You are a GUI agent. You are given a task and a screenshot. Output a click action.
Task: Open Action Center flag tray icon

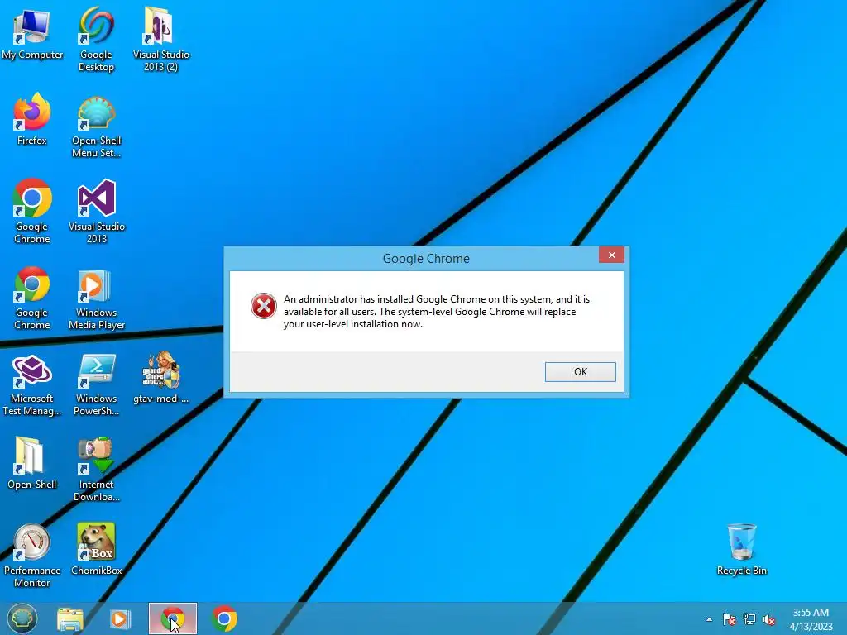(x=730, y=619)
